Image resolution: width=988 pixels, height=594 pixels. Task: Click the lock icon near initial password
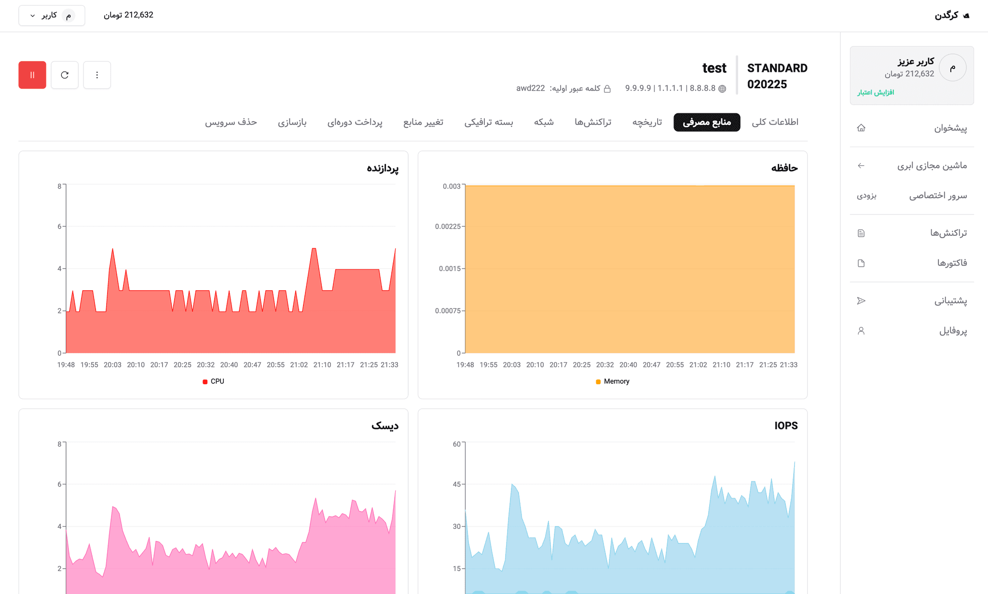click(x=607, y=89)
